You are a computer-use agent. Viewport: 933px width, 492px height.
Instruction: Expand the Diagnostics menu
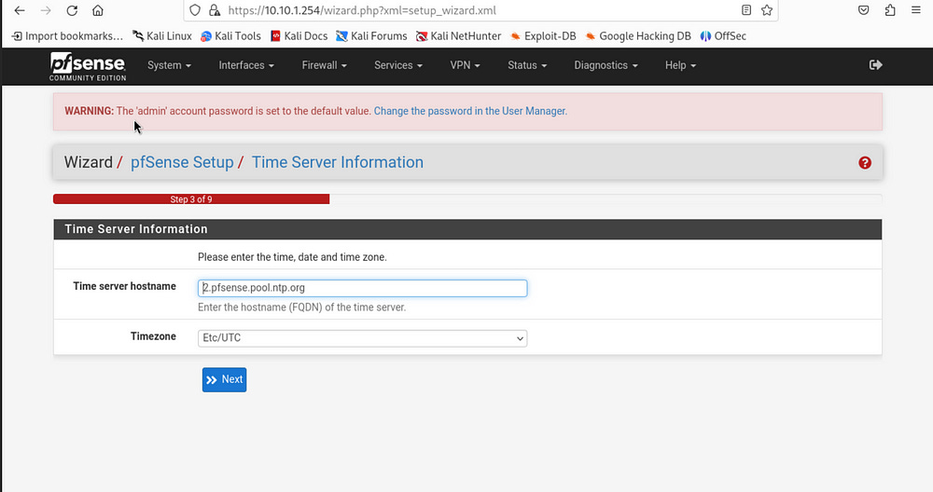tap(606, 65)
